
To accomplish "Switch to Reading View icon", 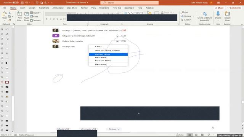I will point(202,135).
